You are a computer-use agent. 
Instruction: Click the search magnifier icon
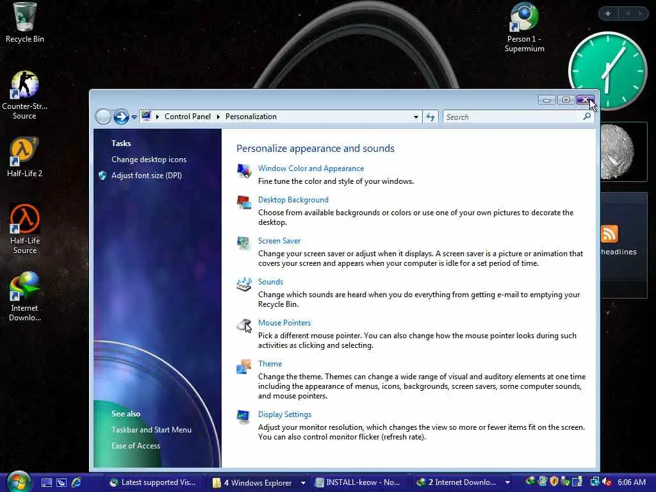pos(587,117)
